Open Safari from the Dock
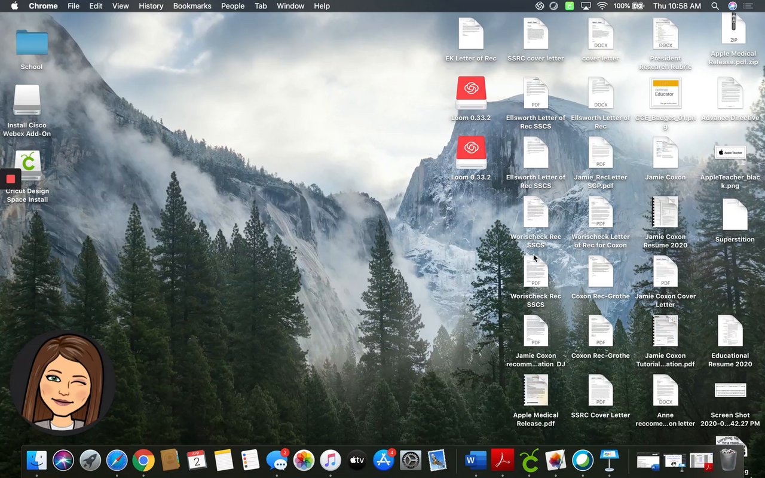 pyautogui.click(x=117, y=460)
